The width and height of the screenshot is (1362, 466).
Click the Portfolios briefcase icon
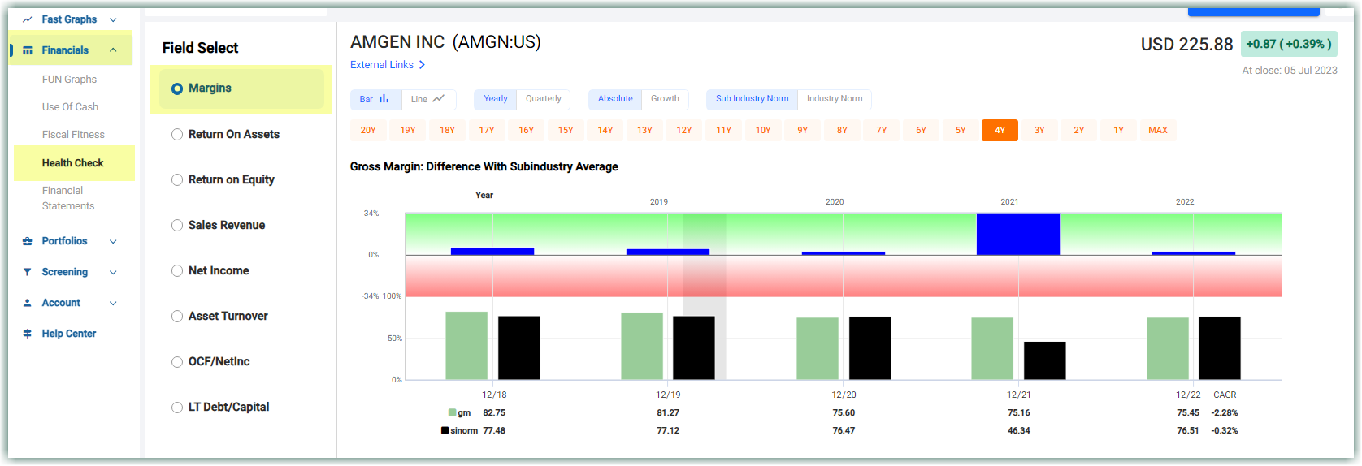pos(28,241)
